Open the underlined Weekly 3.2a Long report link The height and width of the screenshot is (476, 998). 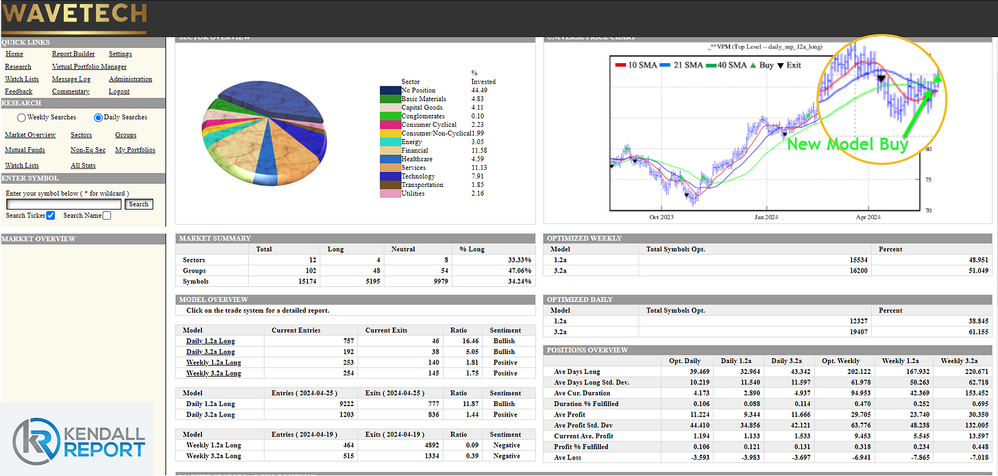point(213,374)
